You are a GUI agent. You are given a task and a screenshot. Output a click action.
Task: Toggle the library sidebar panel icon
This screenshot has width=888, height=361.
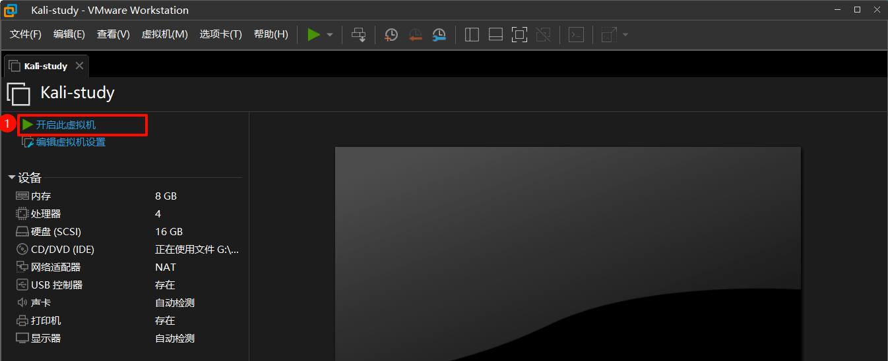[472, 35]
